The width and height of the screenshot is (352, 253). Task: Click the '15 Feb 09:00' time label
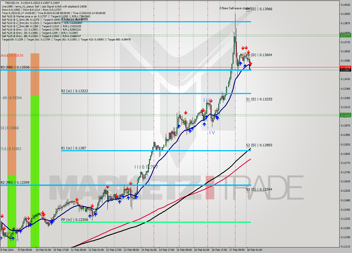[x=184, y=250]
